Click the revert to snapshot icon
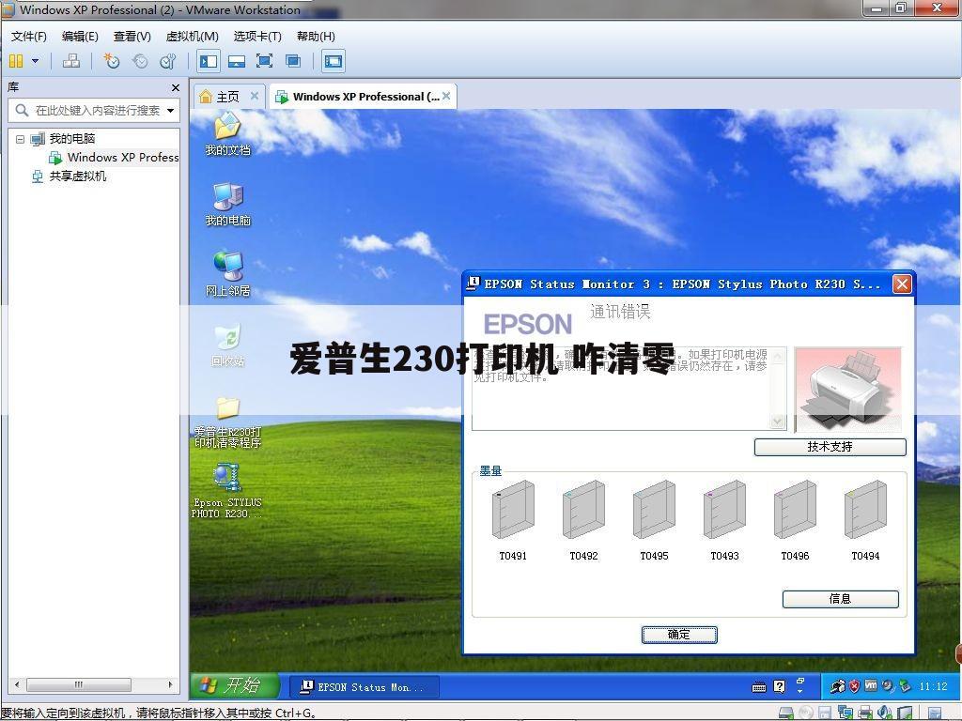962x721 pixels. coord(140,61)
